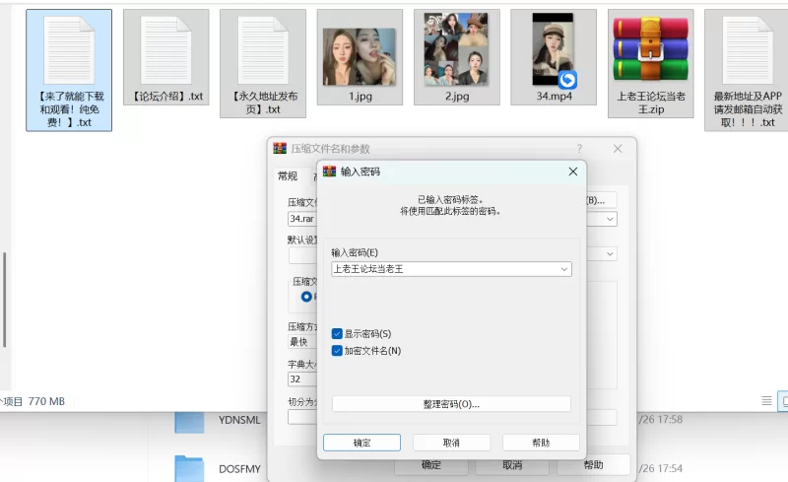
Task: Click the 最新地址及APP text file icon
Action: [x=747, y=49]
